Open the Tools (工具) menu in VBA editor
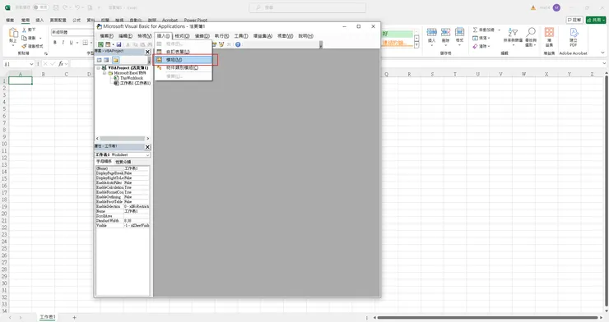The height and width of the screenshot is (322, 609). coord(241,36)
